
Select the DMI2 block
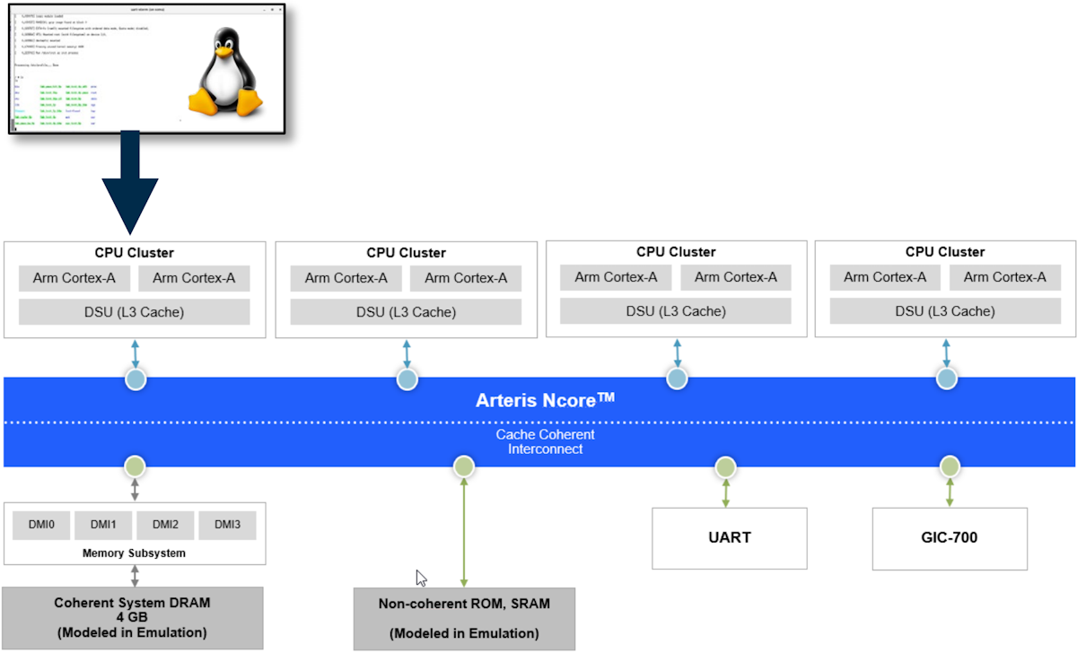pyautogui.click(x=165, y=526)
